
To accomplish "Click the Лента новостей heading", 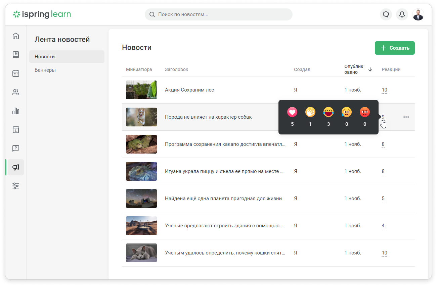I will tap(62, 40).
